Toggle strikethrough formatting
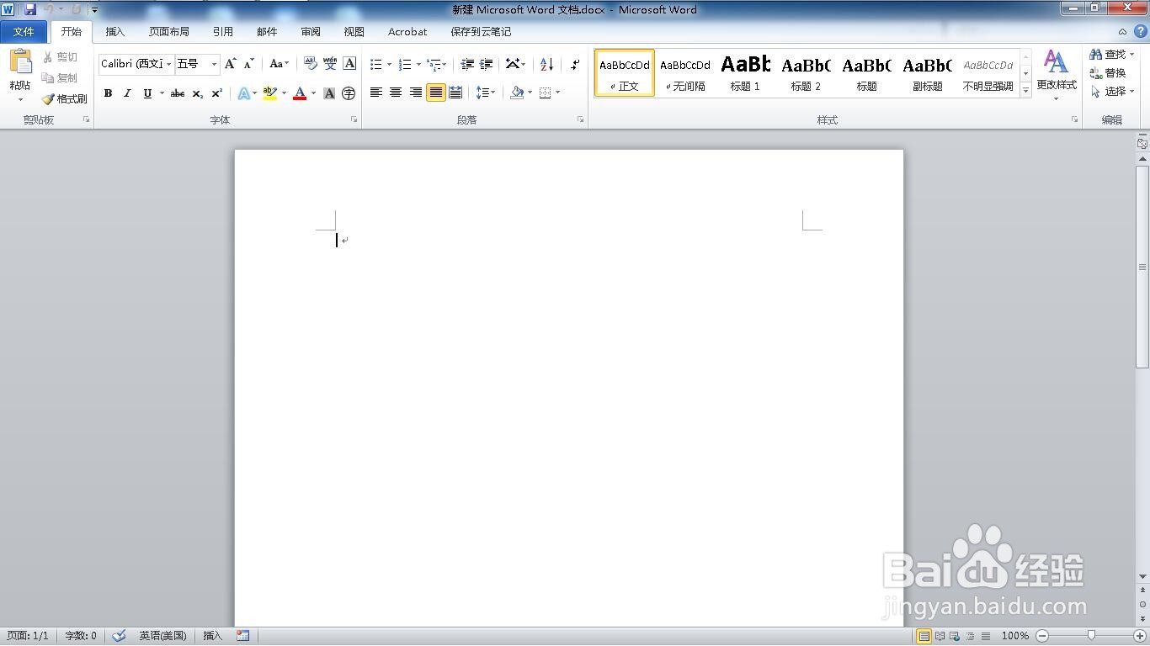The image size is (1150, 646). coord(178,93)
